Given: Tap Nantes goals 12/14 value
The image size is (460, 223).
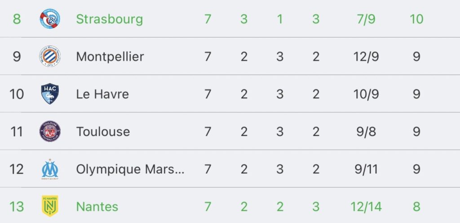Looking at the screenshot, I should [366, 206].
